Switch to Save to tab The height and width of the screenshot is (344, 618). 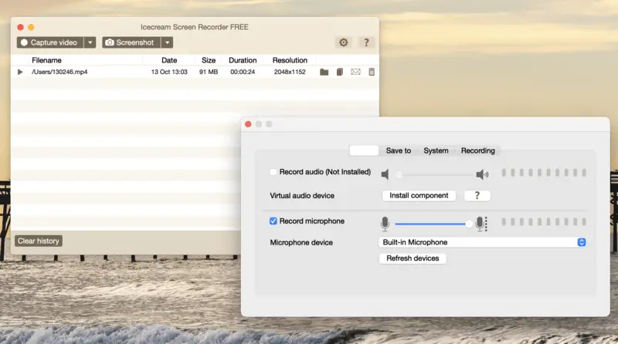pos(398,150)
